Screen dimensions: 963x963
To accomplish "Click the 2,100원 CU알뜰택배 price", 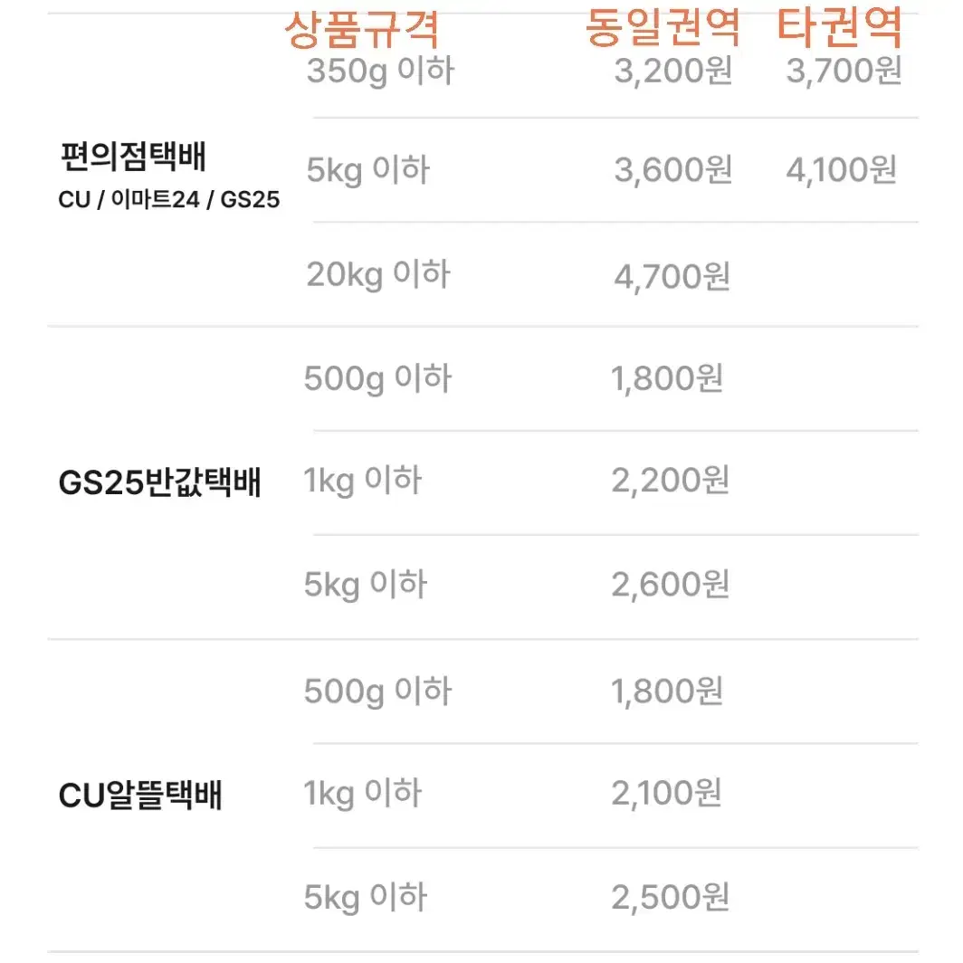I will 667,793.
